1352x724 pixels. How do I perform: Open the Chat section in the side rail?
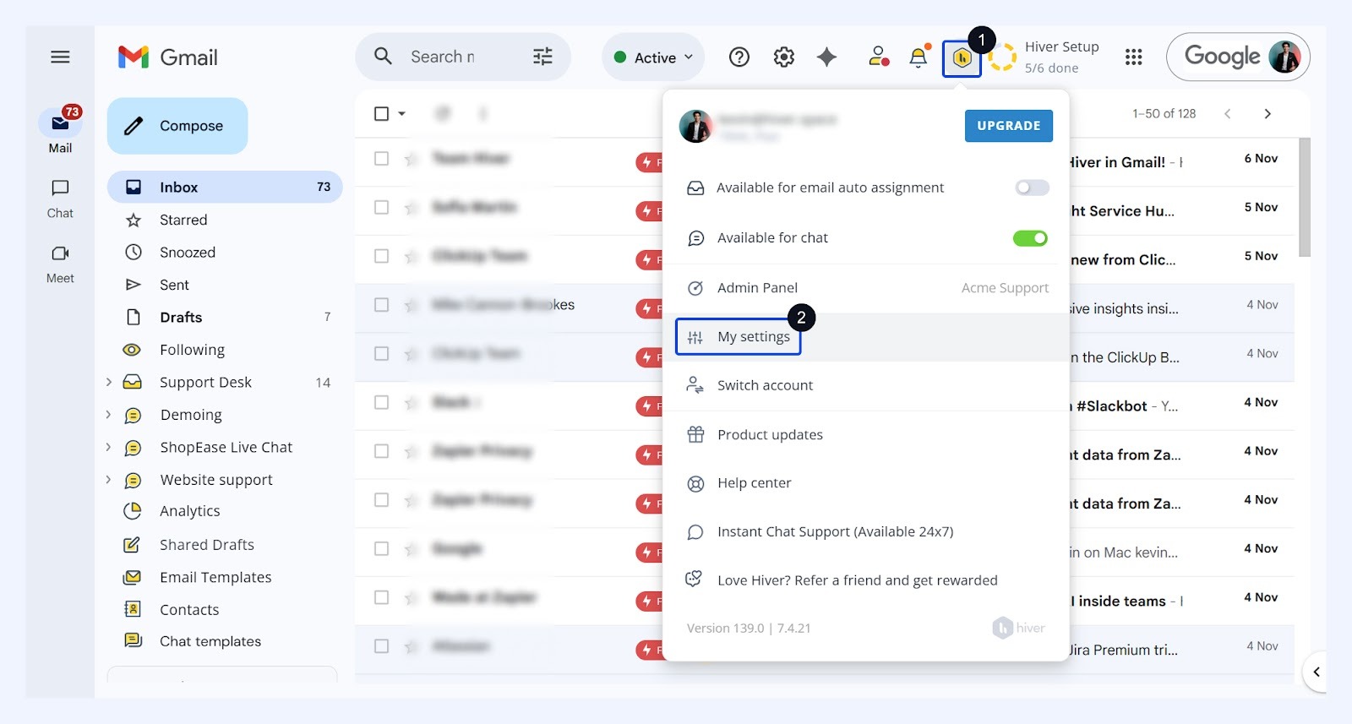click(60, 199)
